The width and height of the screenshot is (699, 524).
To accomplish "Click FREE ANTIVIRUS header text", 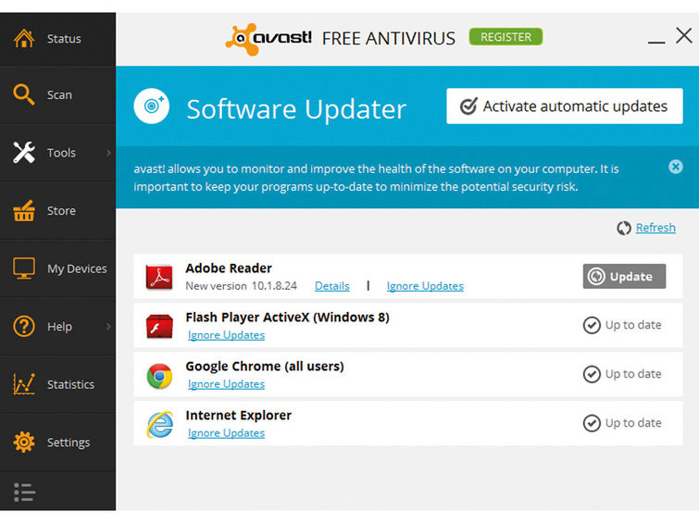I will (389, 38).
